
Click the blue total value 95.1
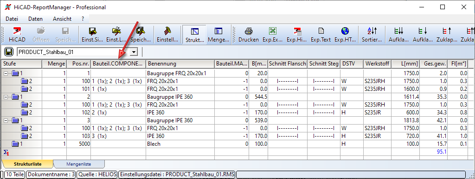pos(442,152)
